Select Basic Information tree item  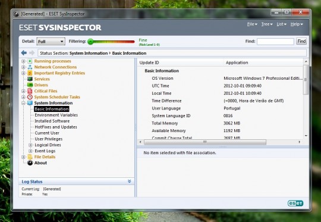[51, 109]
